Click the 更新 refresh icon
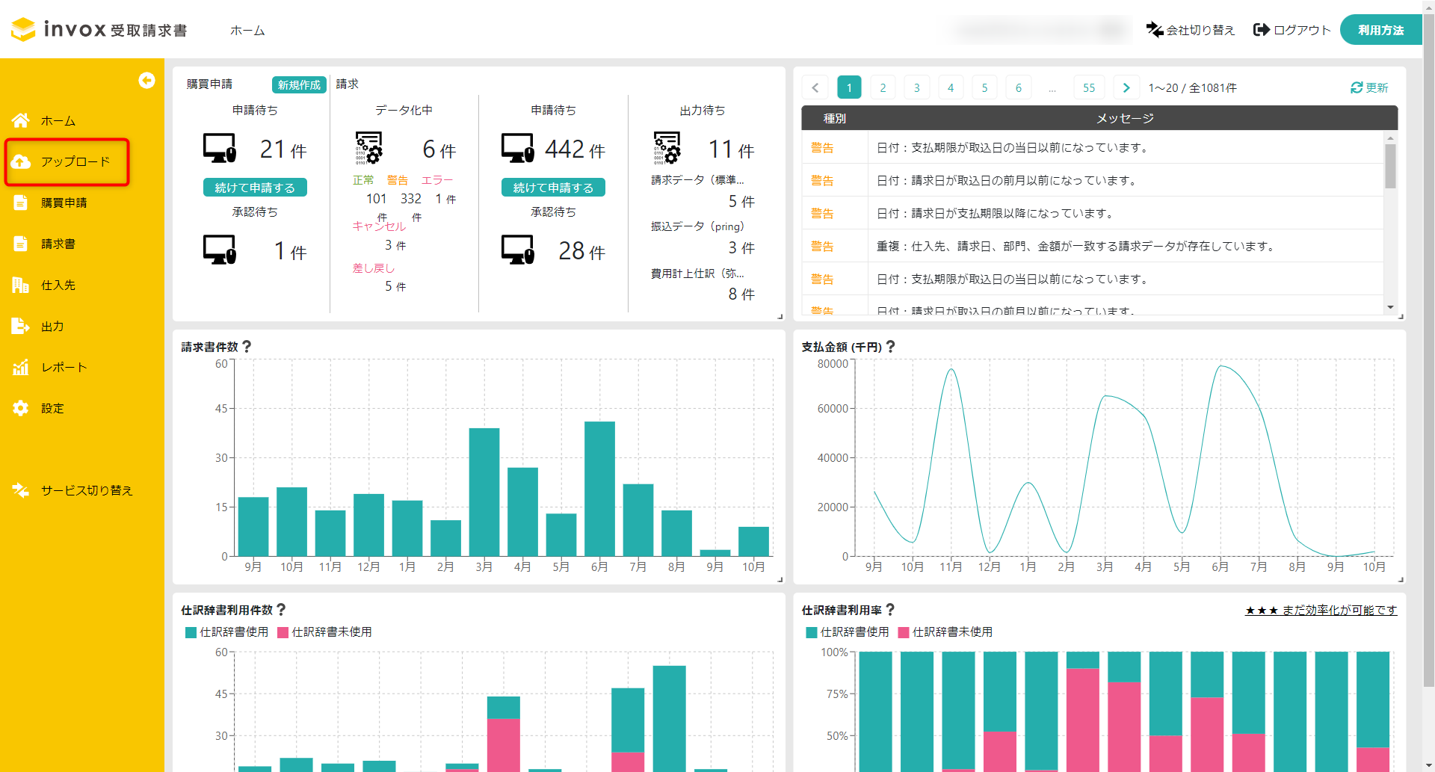Viewport: 1435px width, 772px height. pos(1357,87)
